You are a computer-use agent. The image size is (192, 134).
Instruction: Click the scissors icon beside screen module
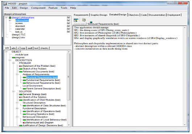point(68,23)
